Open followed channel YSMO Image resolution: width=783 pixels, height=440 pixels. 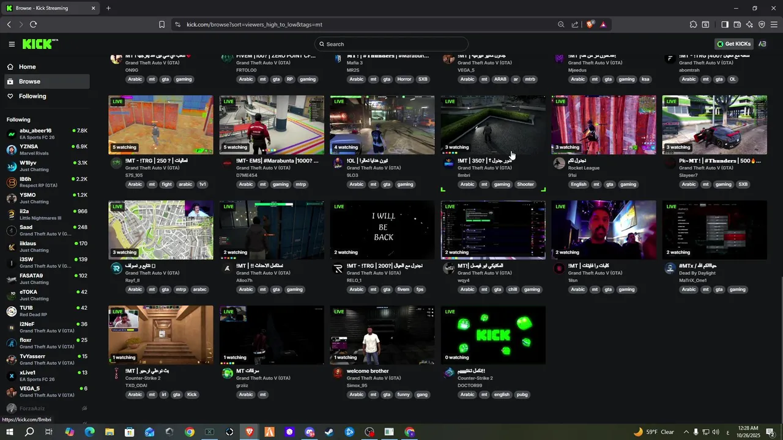pyautogui.click(x=46, y=198)
